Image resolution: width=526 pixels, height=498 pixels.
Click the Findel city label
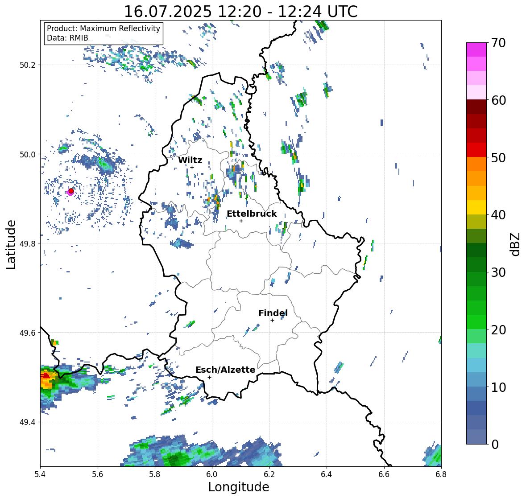(x=273, y=313)
